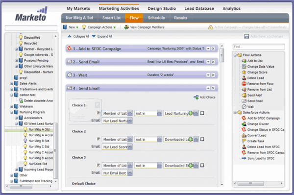Expand step 2 Send Email details
This screenshot has width=294, height=195.
[x=208, y=62]
